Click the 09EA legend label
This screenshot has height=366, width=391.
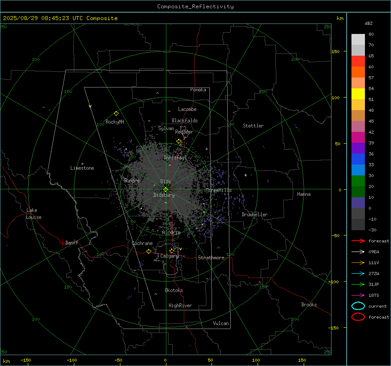tap(374, 252)
